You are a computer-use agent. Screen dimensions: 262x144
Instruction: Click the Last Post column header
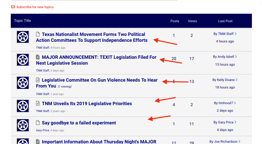click(225, 21)
